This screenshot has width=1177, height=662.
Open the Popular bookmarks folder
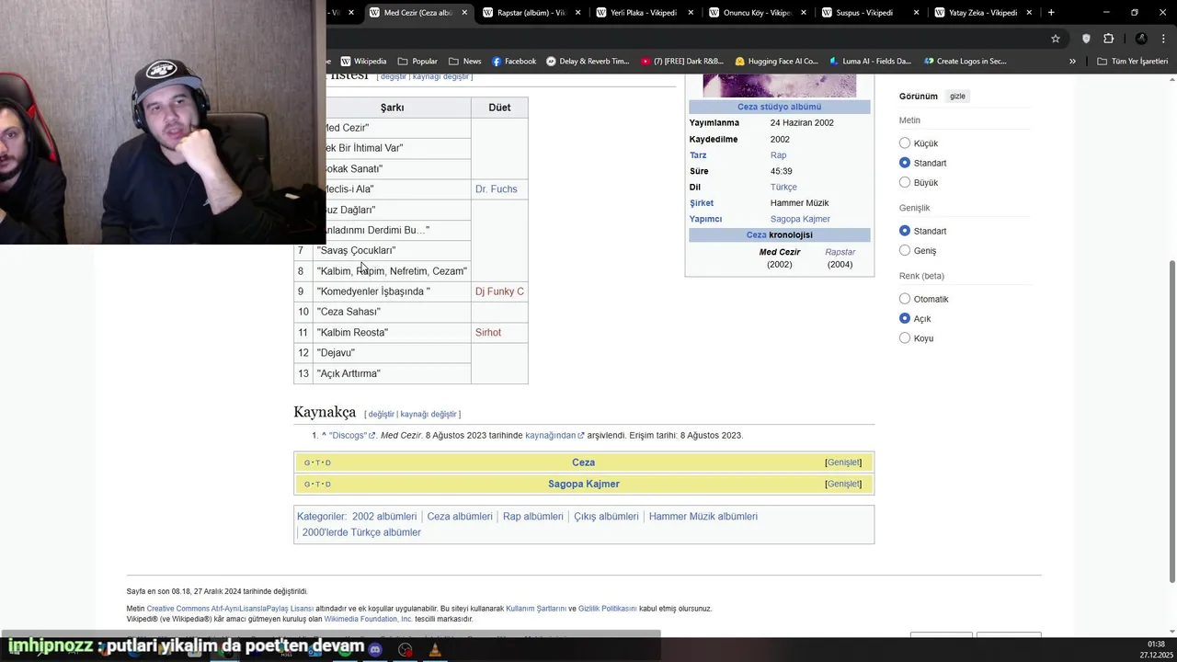click(x=417, y=62)
